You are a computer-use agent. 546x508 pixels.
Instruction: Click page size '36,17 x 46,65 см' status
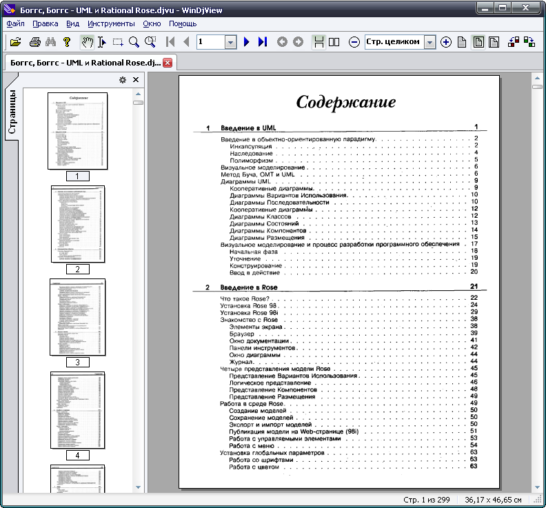point(493,500)
